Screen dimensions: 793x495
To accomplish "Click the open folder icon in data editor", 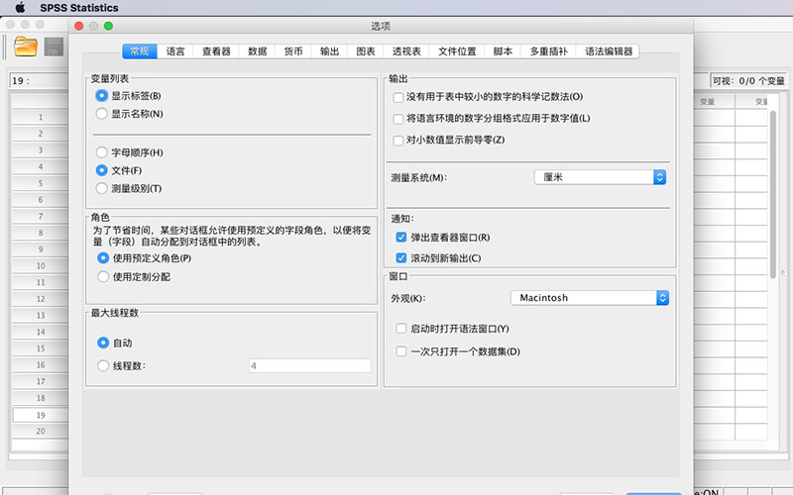I will pos(26,47).
